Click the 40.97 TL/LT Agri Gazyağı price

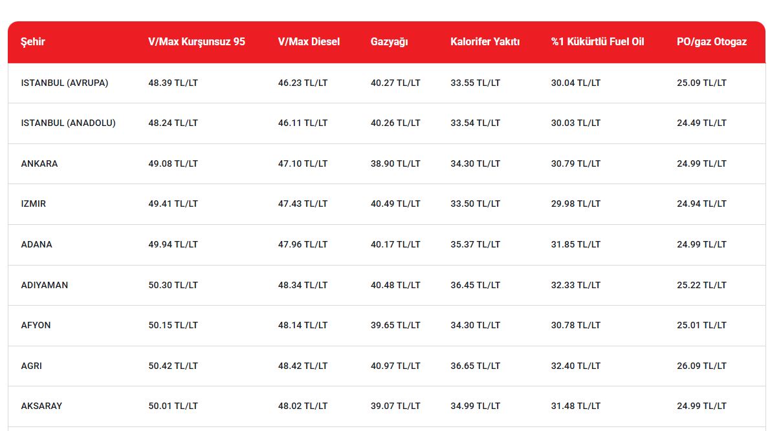pos(395,366)
